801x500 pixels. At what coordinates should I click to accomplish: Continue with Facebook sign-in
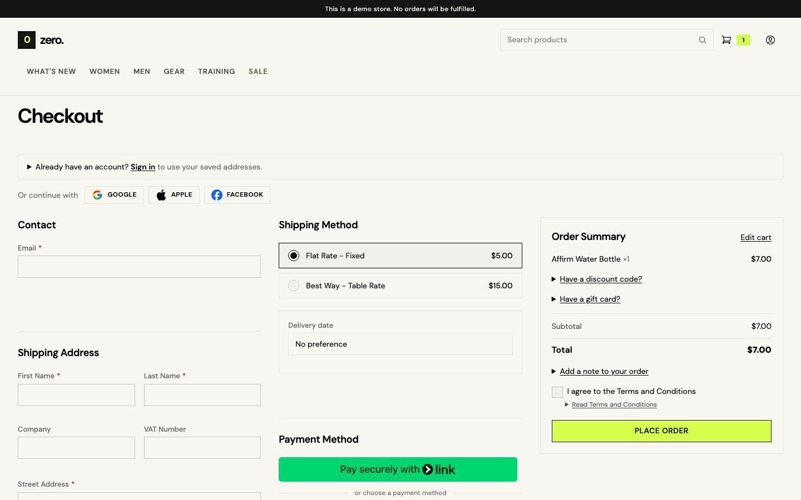237,195
